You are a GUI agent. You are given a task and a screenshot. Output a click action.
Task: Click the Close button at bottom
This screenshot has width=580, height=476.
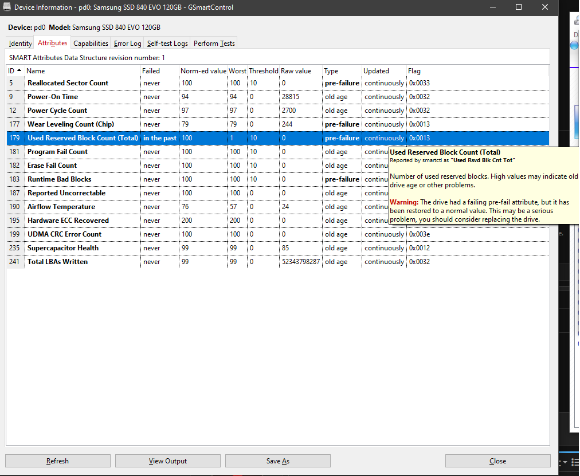(x=497, y=461)
